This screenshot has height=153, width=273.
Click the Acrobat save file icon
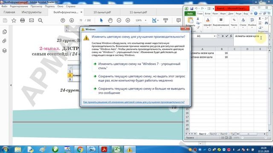point(5,20)
